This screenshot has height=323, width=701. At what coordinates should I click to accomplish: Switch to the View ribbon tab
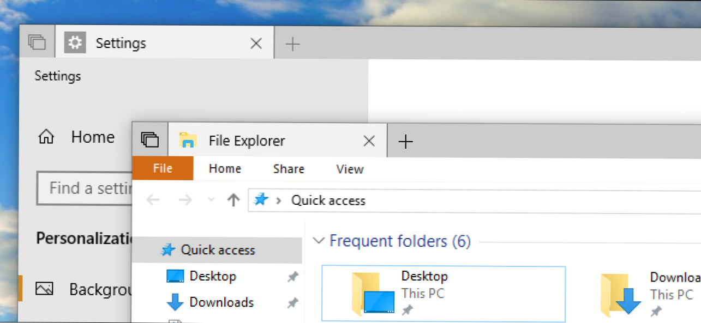pyautogui.click(x=350, y=169)
